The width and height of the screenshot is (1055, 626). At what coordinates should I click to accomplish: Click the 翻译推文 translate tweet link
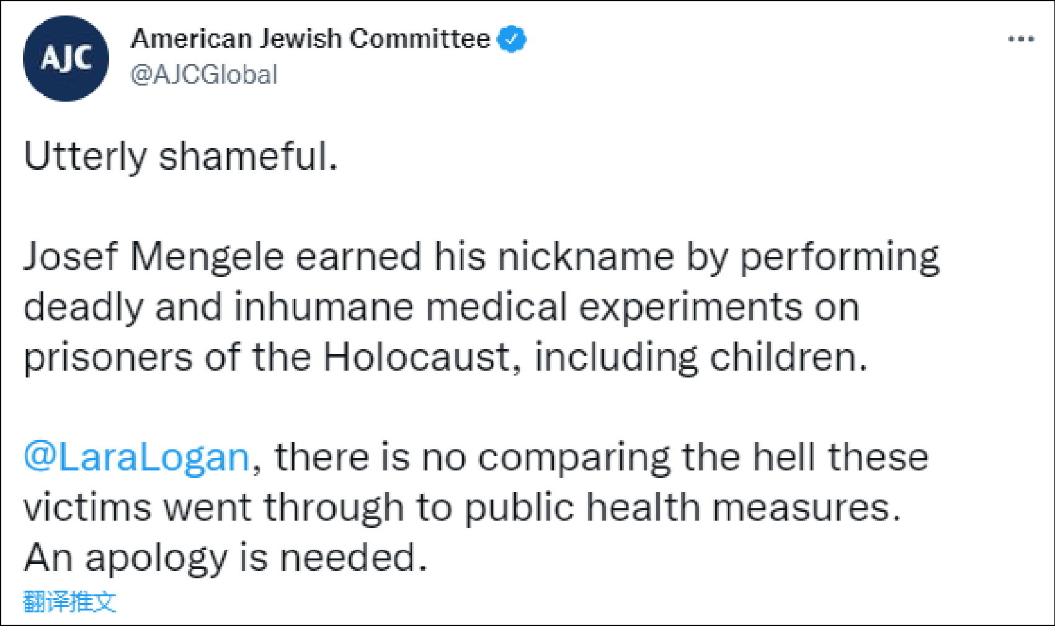(x=69, y=601)
